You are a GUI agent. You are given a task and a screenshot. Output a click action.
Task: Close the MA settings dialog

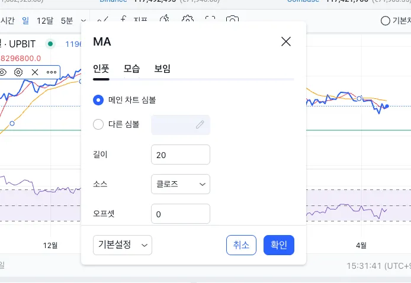pos(286,41)
